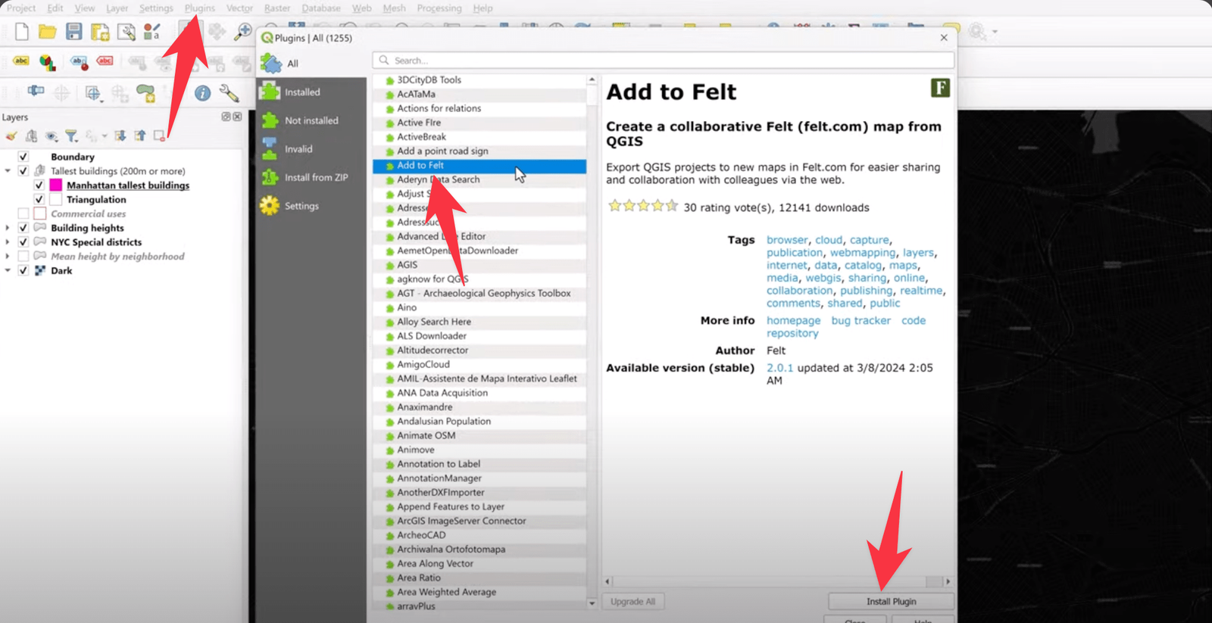Enable the Commercial uses layer checkbox

pyautogui.click(x=23, y=213)
